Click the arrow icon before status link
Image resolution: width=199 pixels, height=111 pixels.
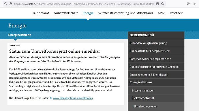[51, 98]
